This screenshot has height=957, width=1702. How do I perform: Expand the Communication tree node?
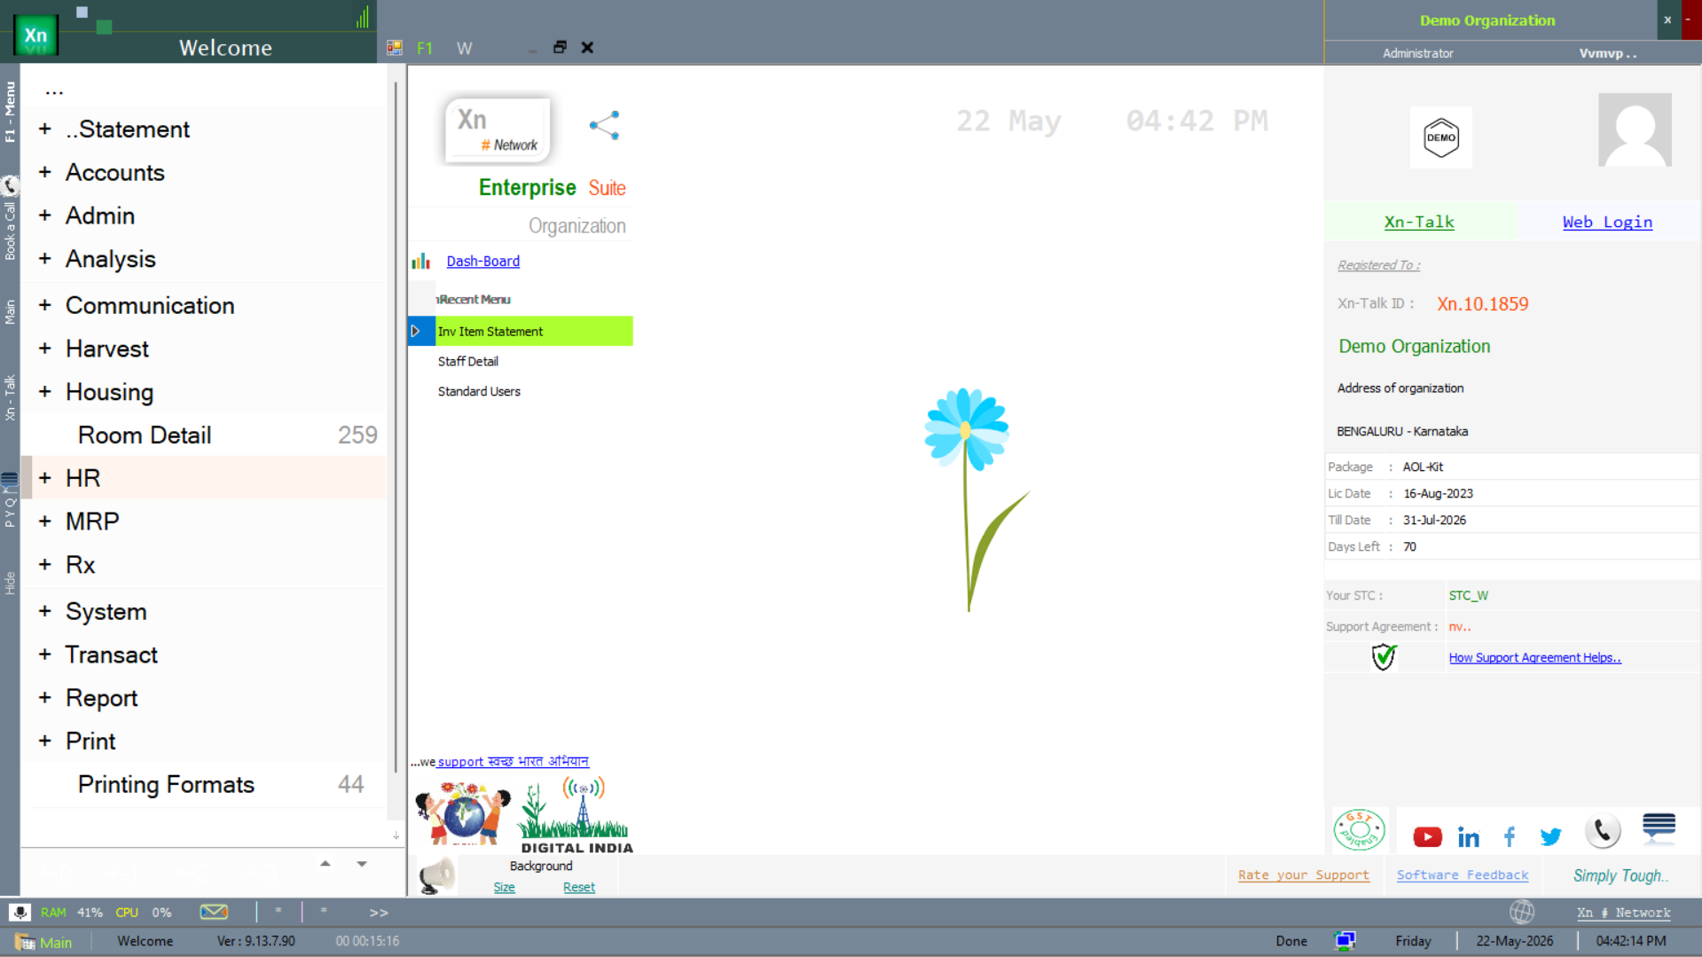[45, 305]
